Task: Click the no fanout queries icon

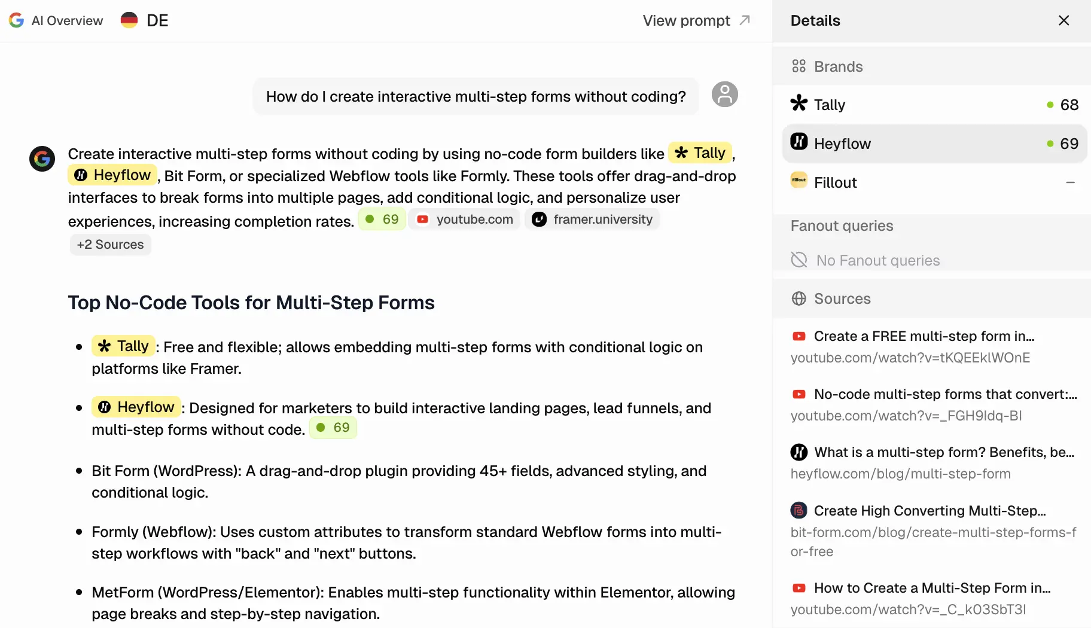Action: coord(799,260)
